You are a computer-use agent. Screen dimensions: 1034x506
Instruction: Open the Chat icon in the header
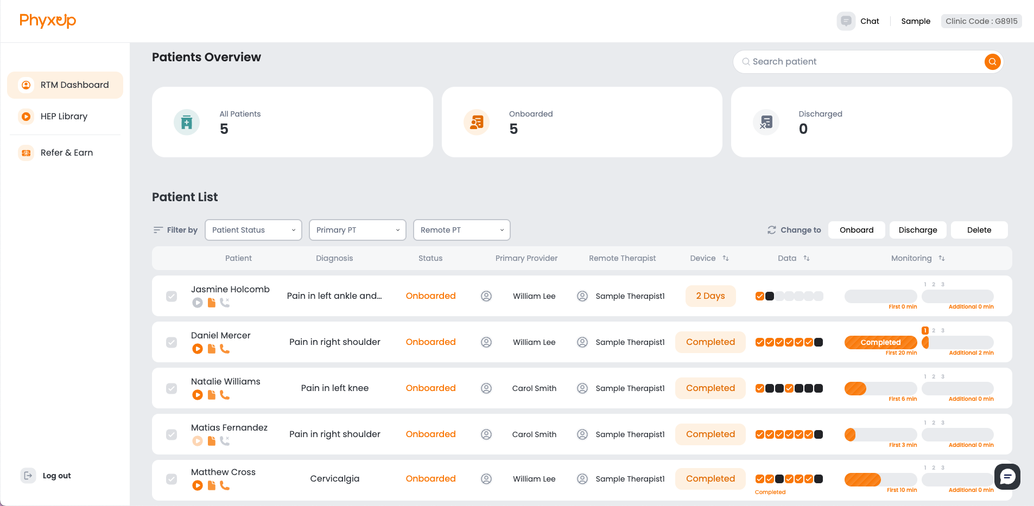point(846,21)
